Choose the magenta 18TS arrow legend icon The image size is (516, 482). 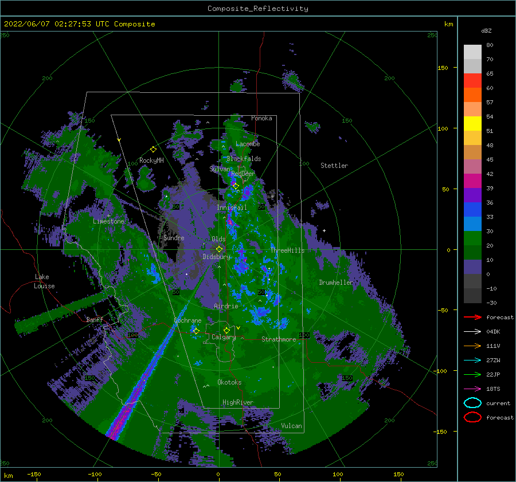pyautogui.click(x=472, y=389)
